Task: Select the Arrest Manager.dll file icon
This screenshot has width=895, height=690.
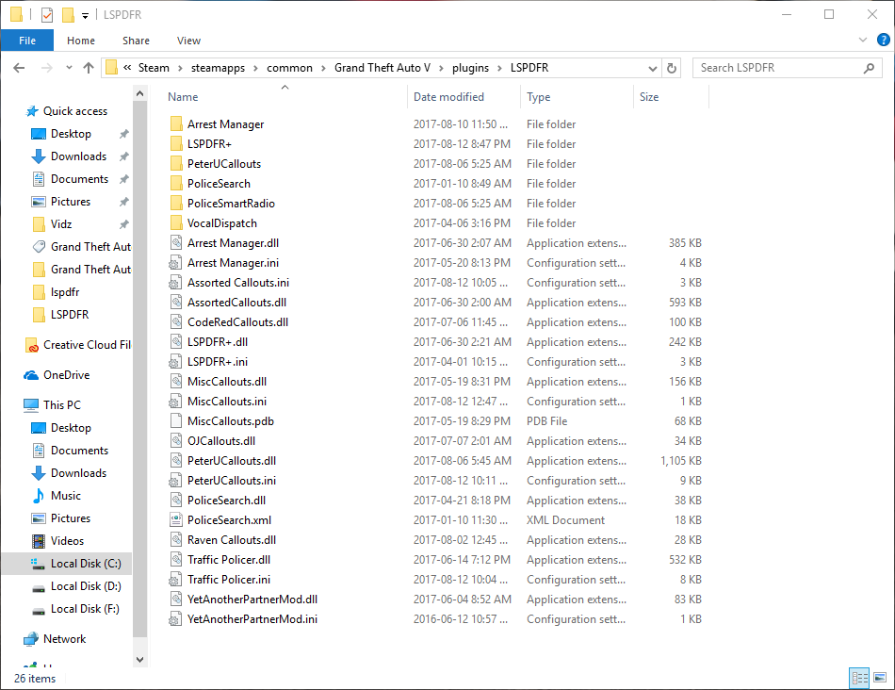Action: click(x=176, y=243)
